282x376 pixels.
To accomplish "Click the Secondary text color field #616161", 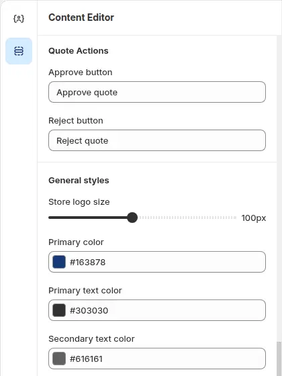I will (x=157, y=359).
